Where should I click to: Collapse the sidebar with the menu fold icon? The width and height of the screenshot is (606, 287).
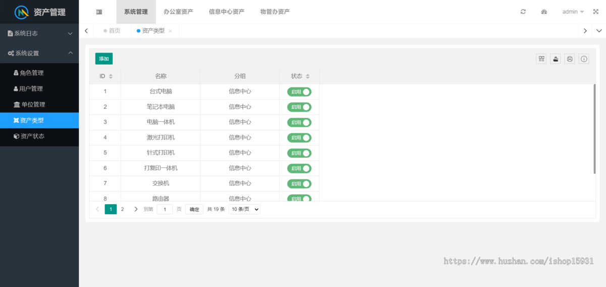point(99,12)
